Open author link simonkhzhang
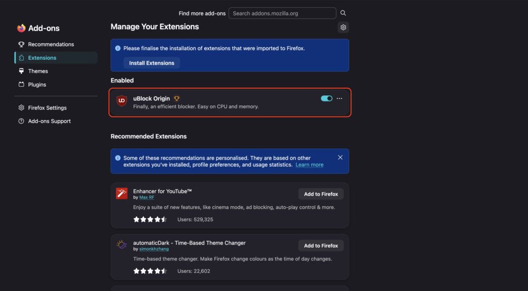The width and height of the screenshot is (528, 291). pyautogui.click(x=154, y=249)
